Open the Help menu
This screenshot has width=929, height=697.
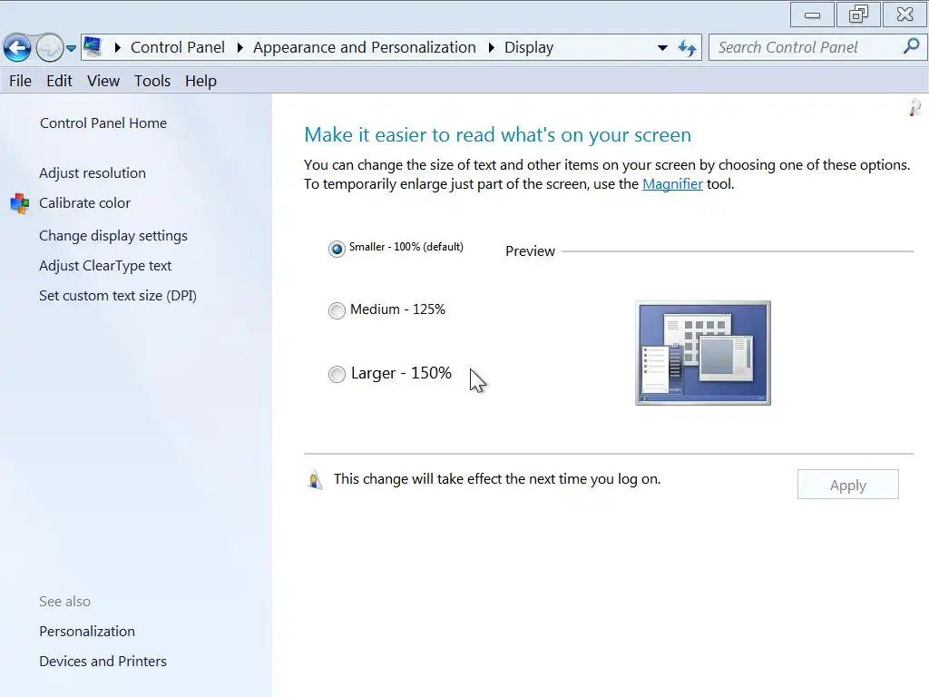pyautogui.click(x=200, y=81)
